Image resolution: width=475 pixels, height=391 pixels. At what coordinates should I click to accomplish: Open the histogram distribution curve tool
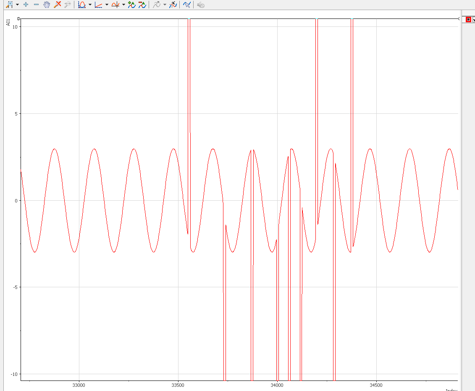pyautogui.click(x=82, y=5)
